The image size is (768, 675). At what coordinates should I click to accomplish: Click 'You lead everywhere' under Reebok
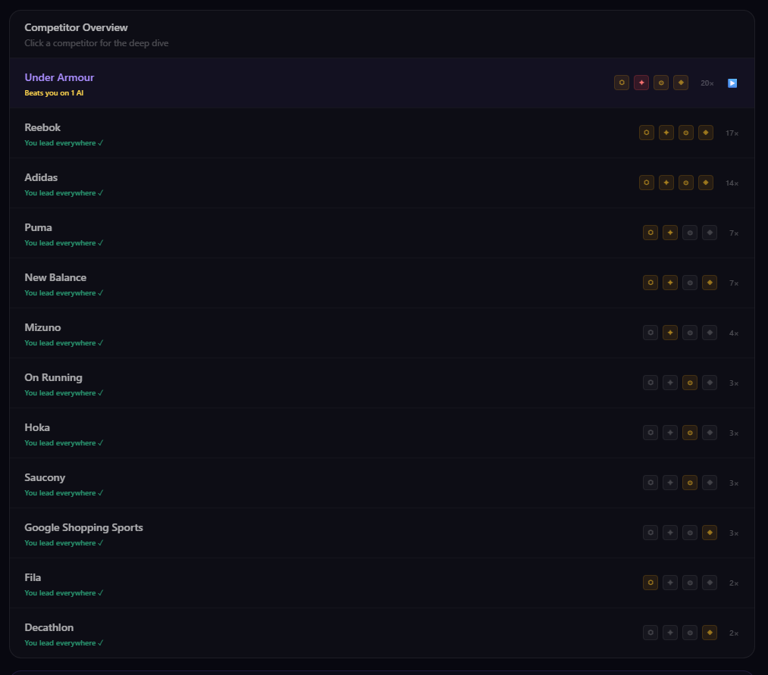coord(64,143)
